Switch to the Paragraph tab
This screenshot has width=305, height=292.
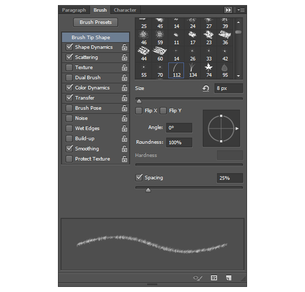(74, 10)
